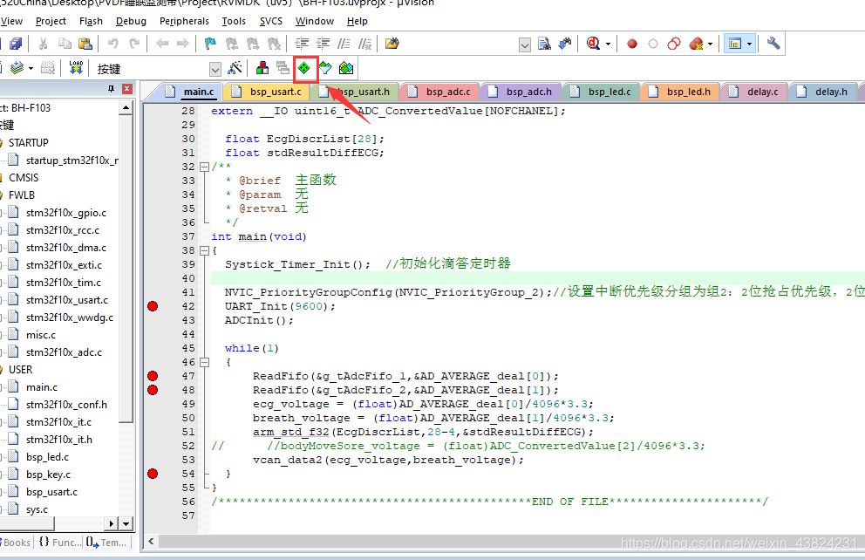The height and width of the screenshot is (560, 865).
Task: Click the Unindent selected lines icon
Action: click(x=323, y=44)
